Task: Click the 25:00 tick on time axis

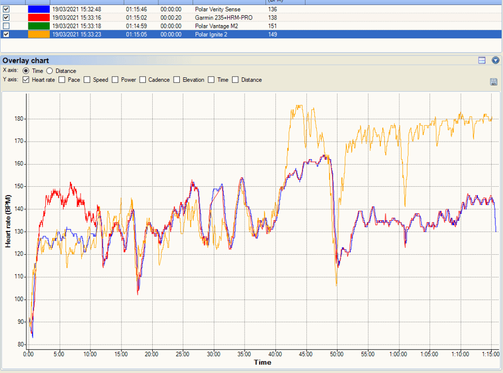Action: (182, 354)
